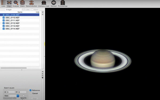Select the Align tool icon

(x=9, y=3)
